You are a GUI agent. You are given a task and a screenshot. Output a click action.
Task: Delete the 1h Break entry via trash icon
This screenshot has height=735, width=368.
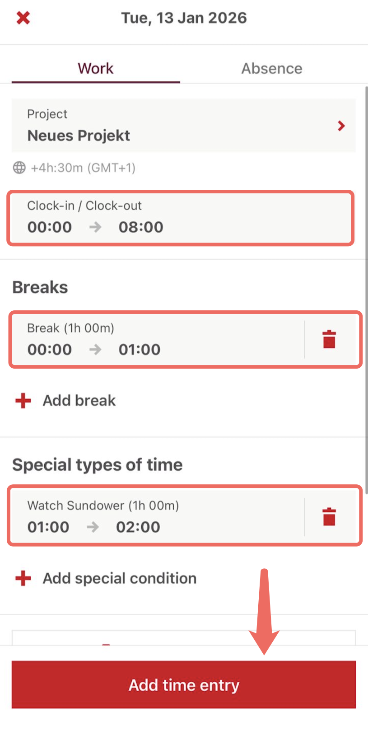click(x=329, y=339)
